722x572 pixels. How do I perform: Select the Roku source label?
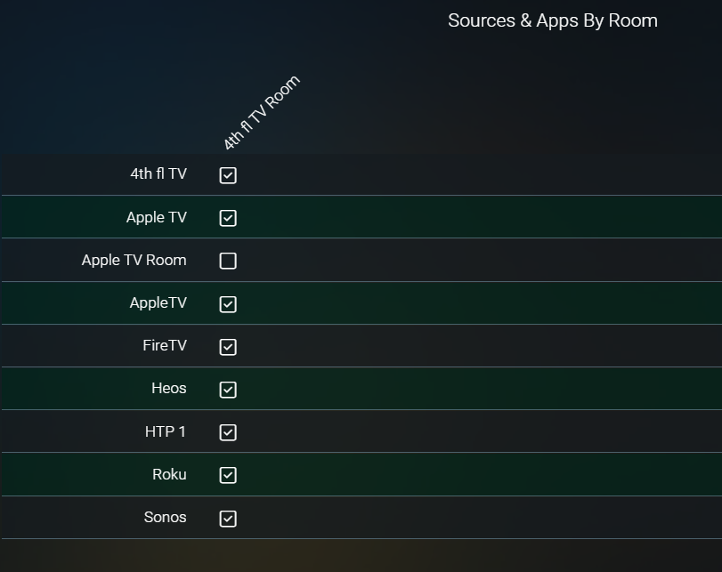pos(169,474)
